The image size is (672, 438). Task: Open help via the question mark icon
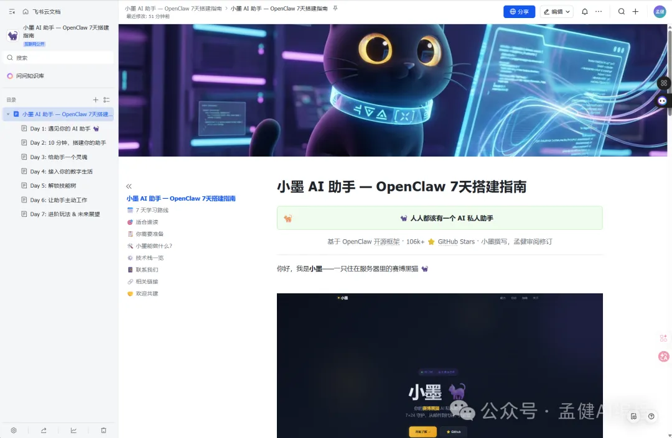click(x=651, y=416)
